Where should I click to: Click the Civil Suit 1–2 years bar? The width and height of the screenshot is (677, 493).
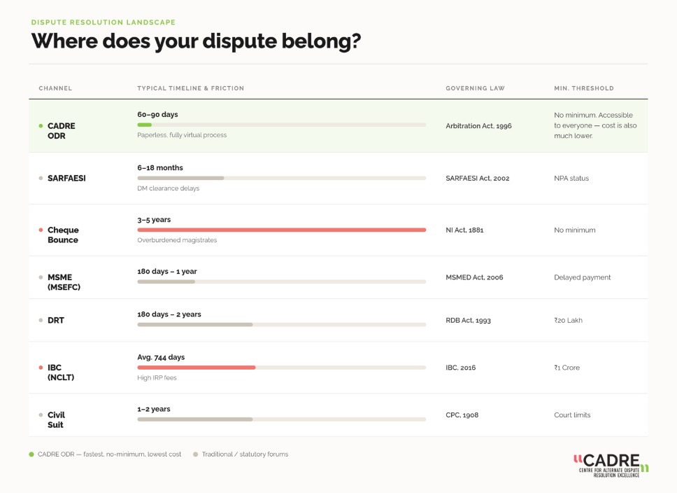(x=282, y=419)
